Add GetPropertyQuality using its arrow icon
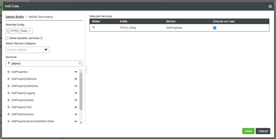The height and width of the screenshot is (139, 276). click(76, 100)
